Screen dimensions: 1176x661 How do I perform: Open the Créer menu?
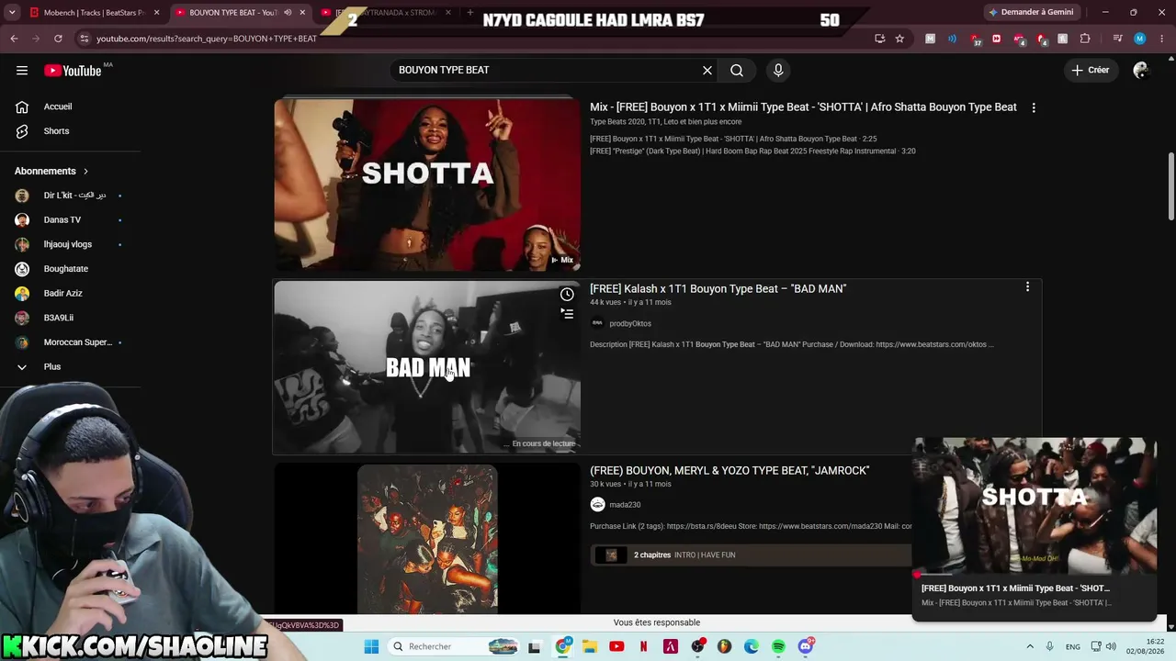[1091, 70]
